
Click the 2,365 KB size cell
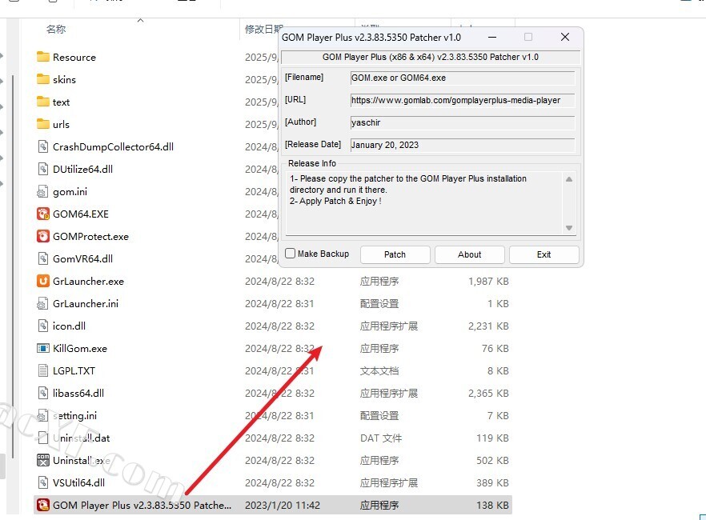[x=488, y=393]
